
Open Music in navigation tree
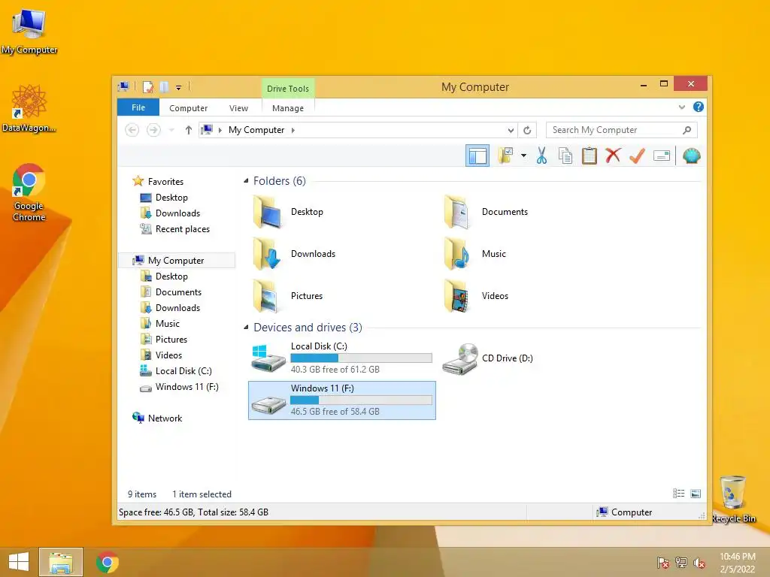(x=168, y=324)
